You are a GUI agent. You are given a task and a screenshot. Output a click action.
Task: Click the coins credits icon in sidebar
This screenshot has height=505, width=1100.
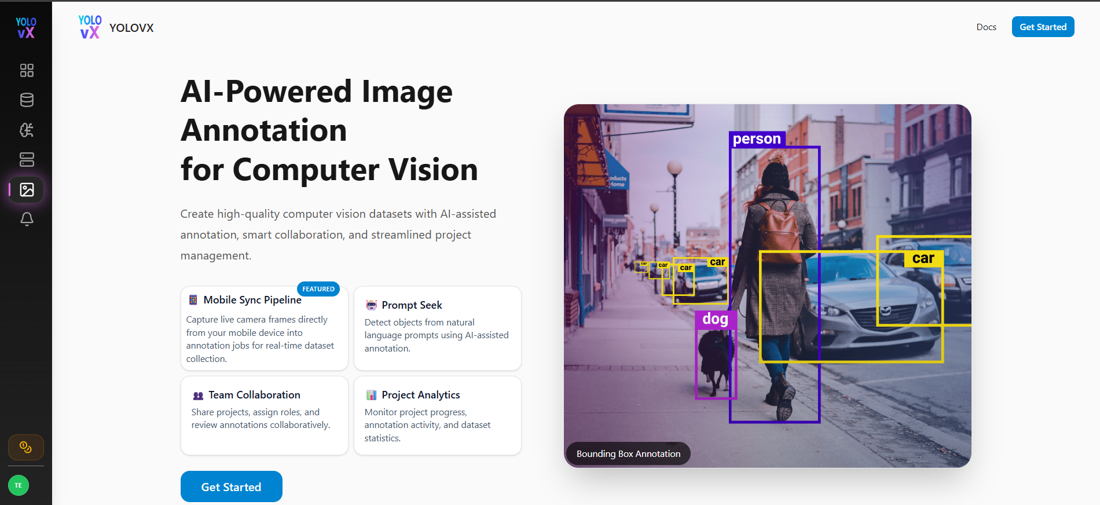click(26, 447)
